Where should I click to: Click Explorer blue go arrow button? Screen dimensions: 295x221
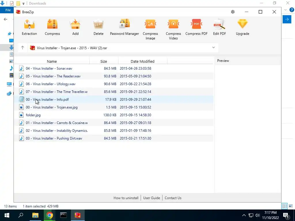(287, 19)
